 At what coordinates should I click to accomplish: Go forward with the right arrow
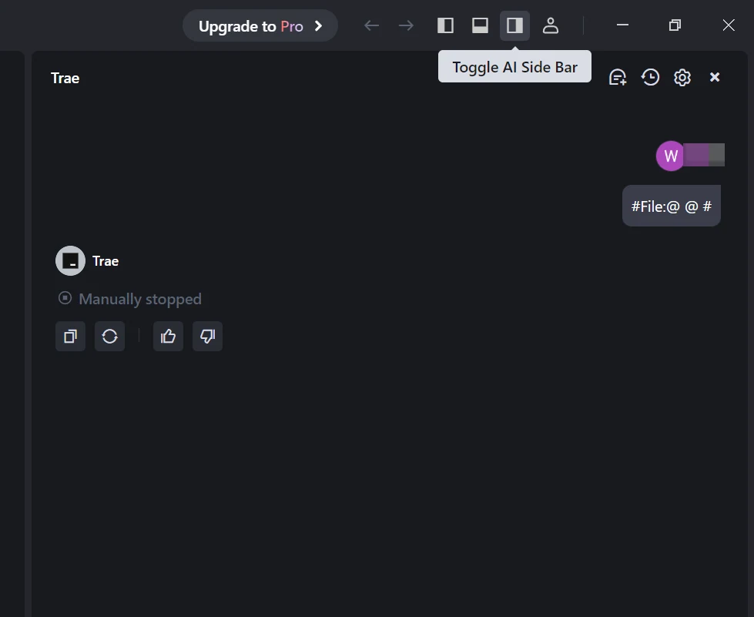(407, 25)
